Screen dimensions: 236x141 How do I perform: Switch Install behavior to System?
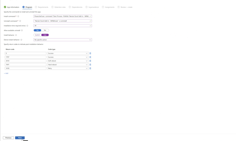coord(38,35)
